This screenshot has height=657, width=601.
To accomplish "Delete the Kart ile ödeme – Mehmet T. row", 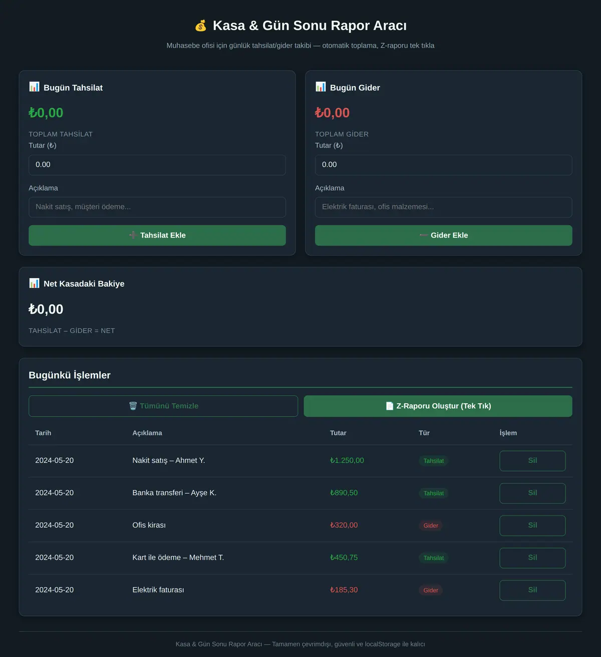I will (532, 558).
